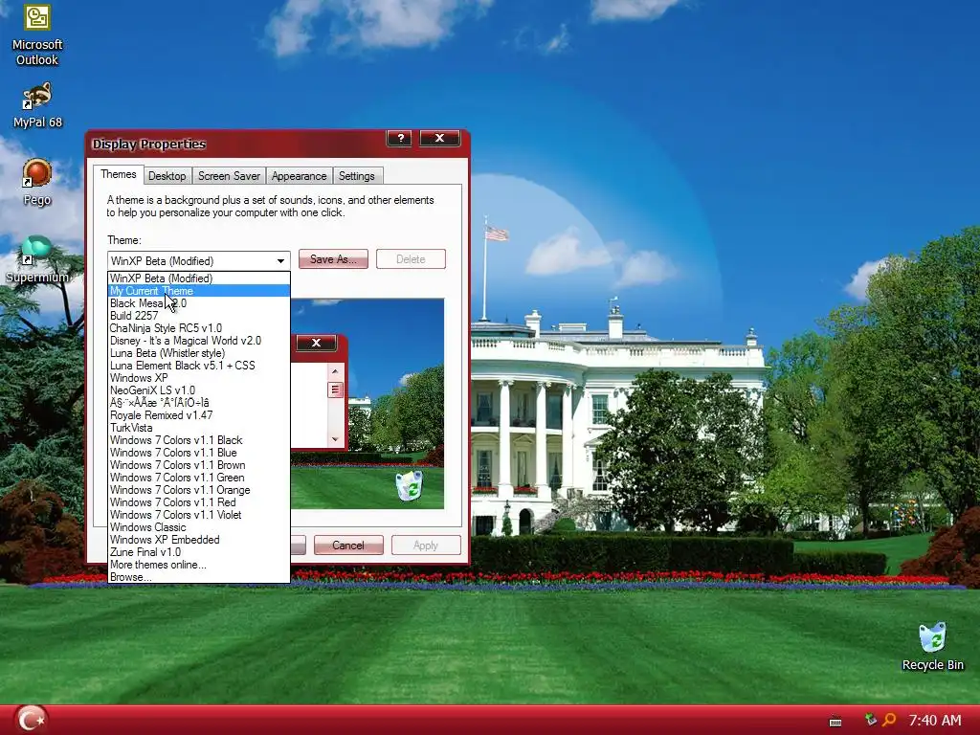Image resolution: width=980 pixels, height=735 pixels.
Task: Open the Microsoft Outlook desktop icon
Action: pyautogui.click(x=37, y=34)
